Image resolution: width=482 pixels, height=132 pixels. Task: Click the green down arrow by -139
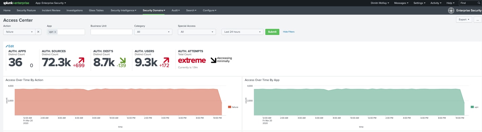pos(123,60)
